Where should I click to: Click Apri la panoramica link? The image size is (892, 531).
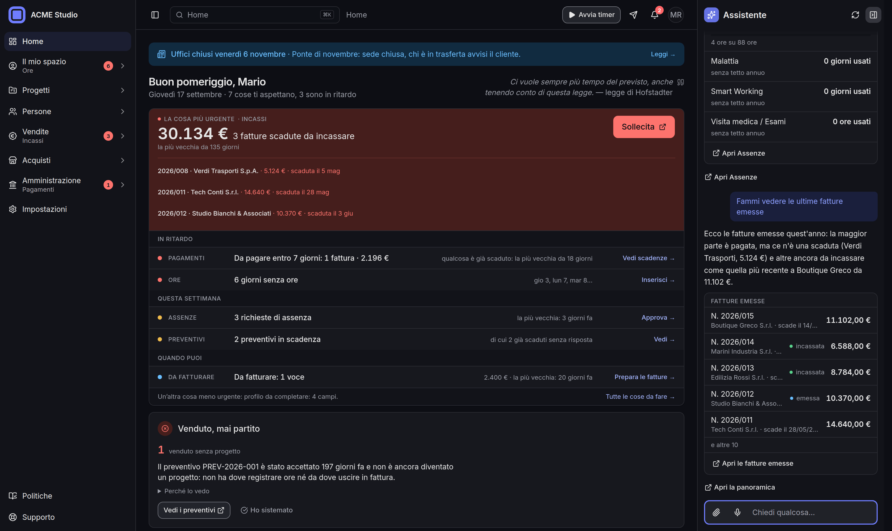(740, 487)
